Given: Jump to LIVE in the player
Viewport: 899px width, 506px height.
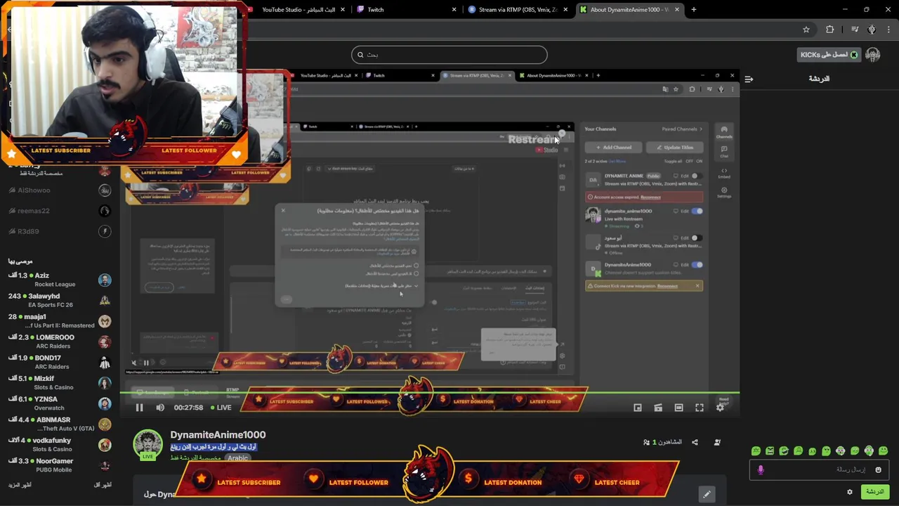Looking at the screenshot, I should [221, 408].
